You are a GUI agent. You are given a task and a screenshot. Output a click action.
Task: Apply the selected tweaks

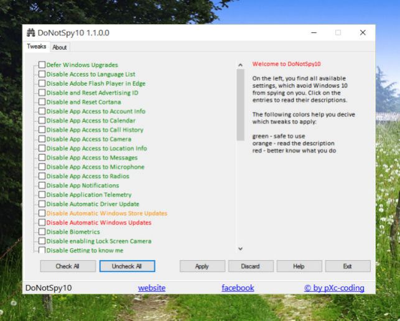coord(202,266)
